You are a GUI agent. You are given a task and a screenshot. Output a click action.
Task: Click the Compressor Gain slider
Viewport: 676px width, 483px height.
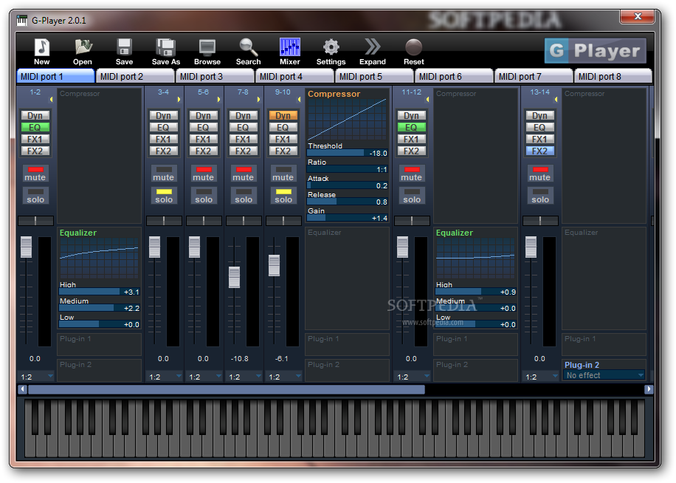[348, 218]
